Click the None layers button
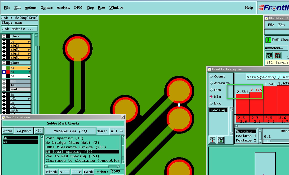The width and height of the screenshot is (289, 175). (8, 131)
